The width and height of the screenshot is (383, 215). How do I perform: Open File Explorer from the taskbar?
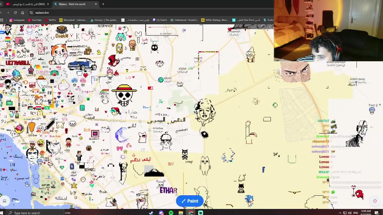click(x=181, y=213)
